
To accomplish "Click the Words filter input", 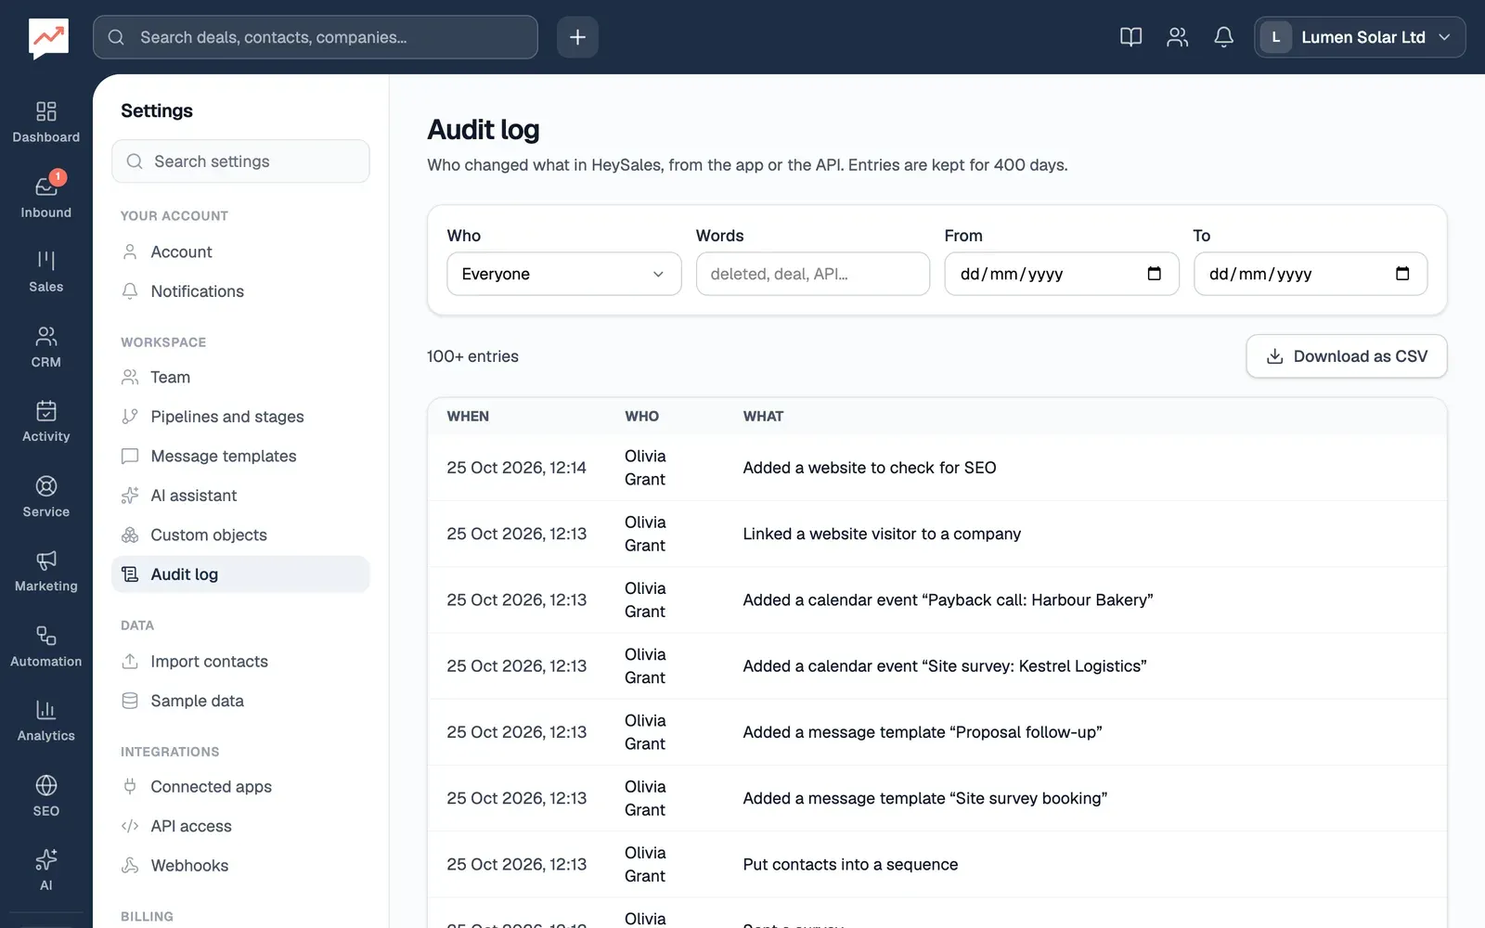I will (x=813, y=274).
